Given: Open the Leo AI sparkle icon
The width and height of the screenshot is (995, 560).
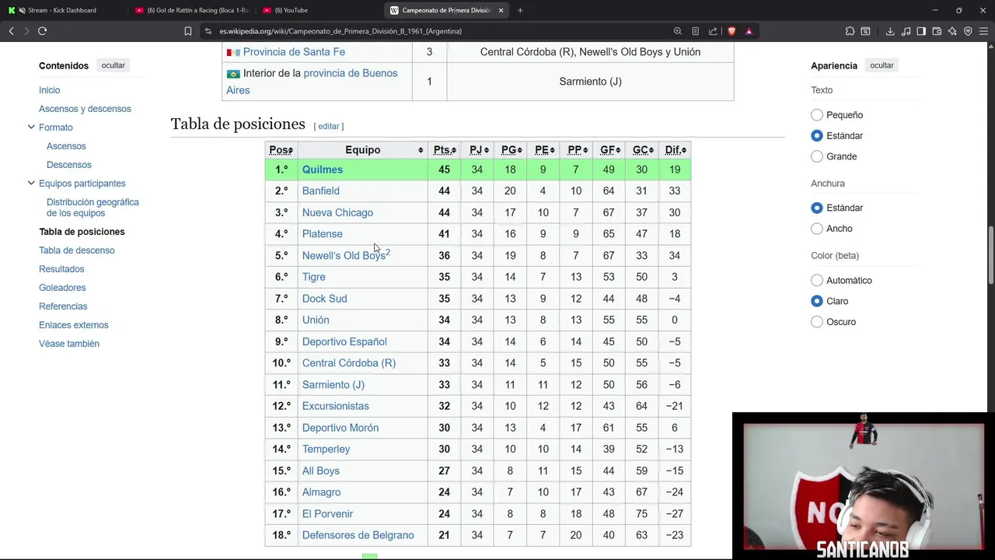Looking at the screenshot, I should click(952, 31).
